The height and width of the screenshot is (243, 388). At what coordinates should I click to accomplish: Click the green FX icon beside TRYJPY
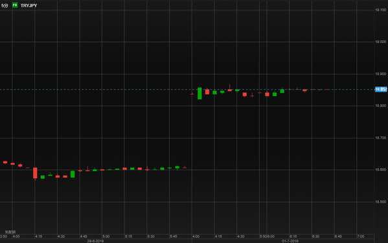(x=15, y=5)
